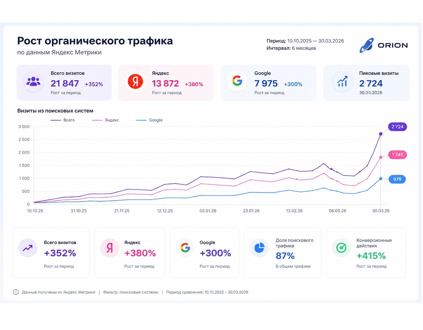Click the large +300% in the bottom Google card
Image resolution: width=423 pixels, height=330 pixels.
pyautogui.click(x=215, y=253)
